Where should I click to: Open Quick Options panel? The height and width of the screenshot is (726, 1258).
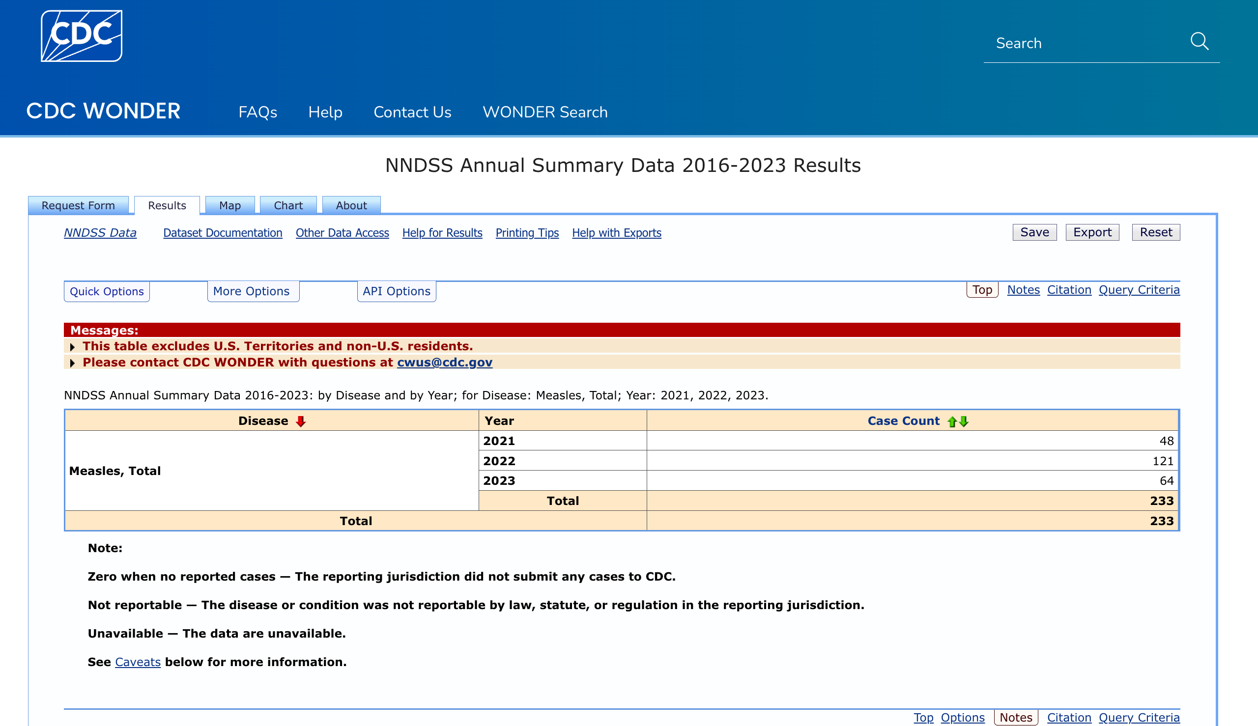coord(107,291)
